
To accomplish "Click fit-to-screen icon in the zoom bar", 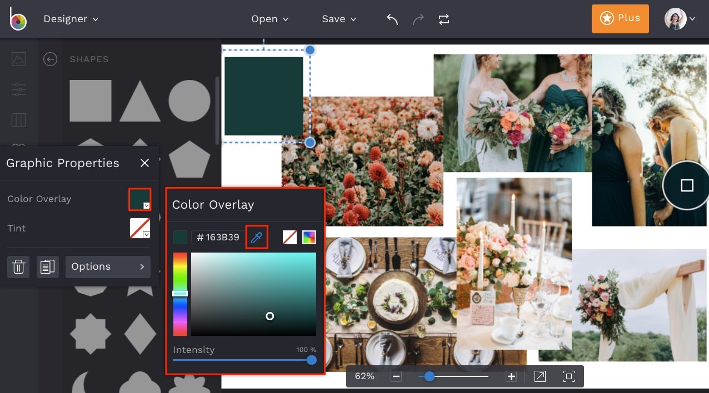I will [568, 376].
